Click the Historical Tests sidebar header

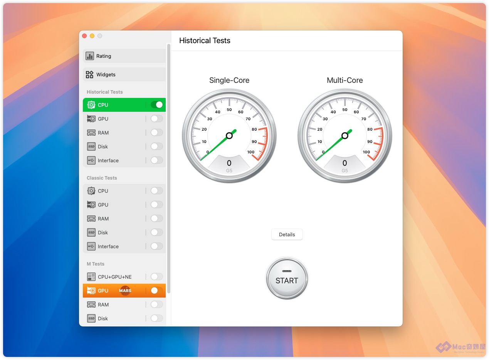click(105, 92)
